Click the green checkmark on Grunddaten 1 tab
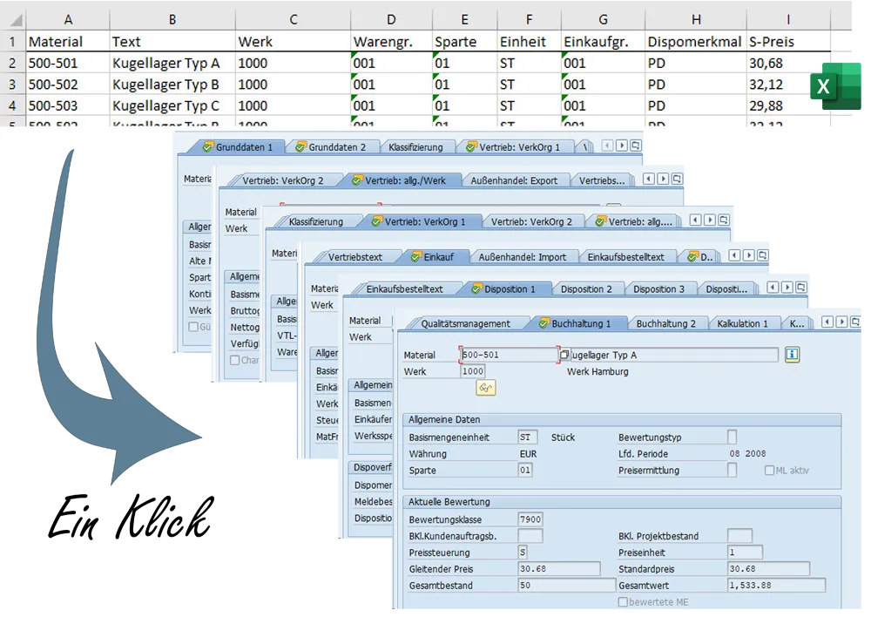The width and height of the screenshot is (871, 617). click(207, 146)
